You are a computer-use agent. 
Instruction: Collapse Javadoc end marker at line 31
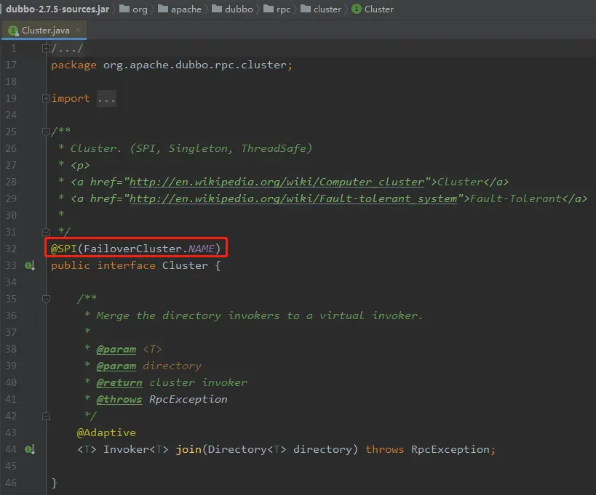click(x=46, y=232)
